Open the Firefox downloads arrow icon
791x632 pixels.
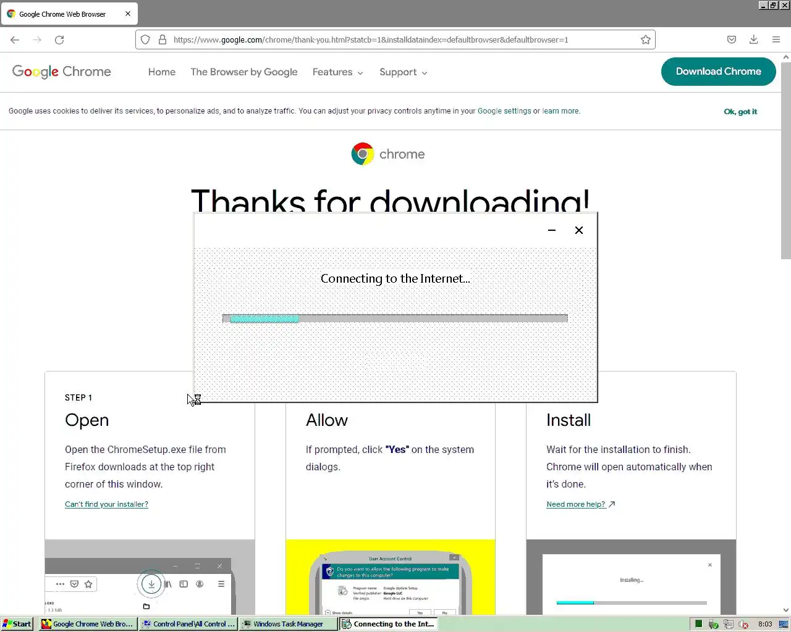point(754,39)
